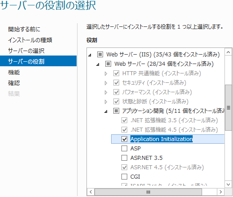Select Web サーバー (28/34) label
The height and width of the screenshot is (197, 233).
click(164, 64)
